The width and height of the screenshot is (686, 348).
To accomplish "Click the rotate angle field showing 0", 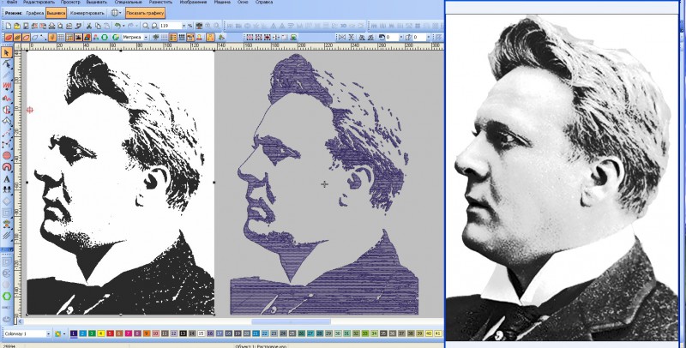I will pos(392,37).
